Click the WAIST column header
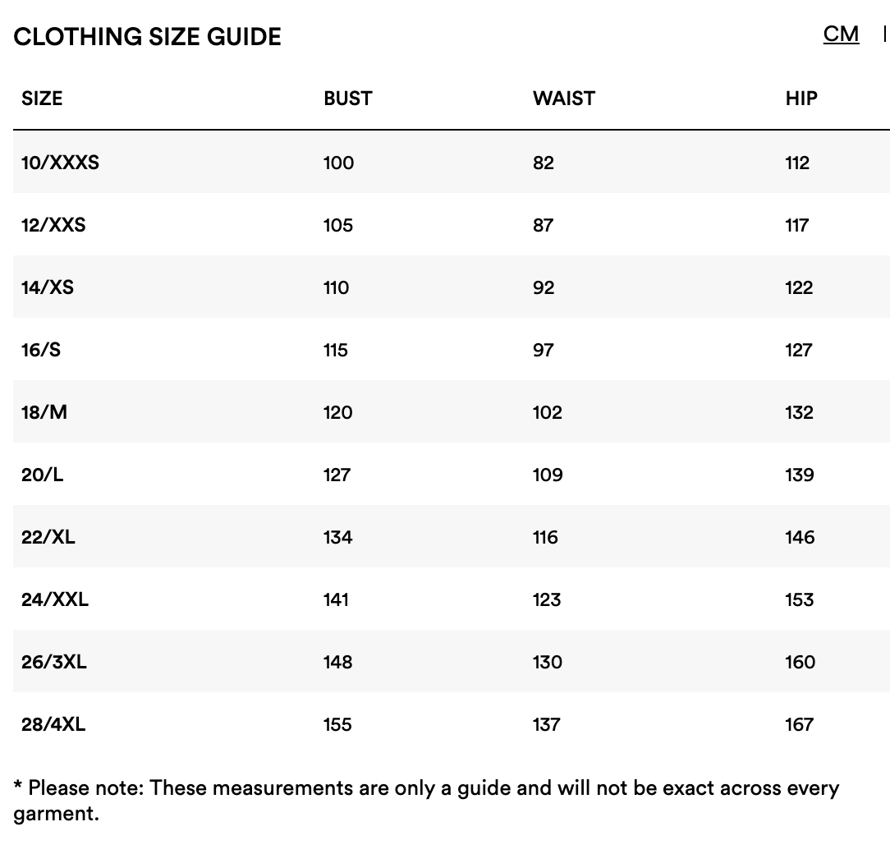This screenshot has width=890, height=854. click(x=563, y=99)
